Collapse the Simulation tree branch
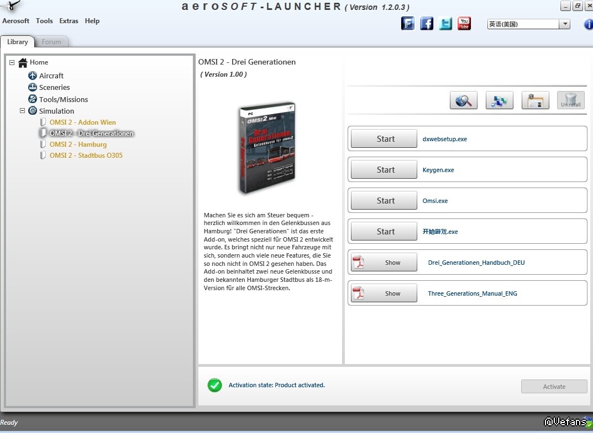Viewport: 593px width, 433px height. [23, 111]
